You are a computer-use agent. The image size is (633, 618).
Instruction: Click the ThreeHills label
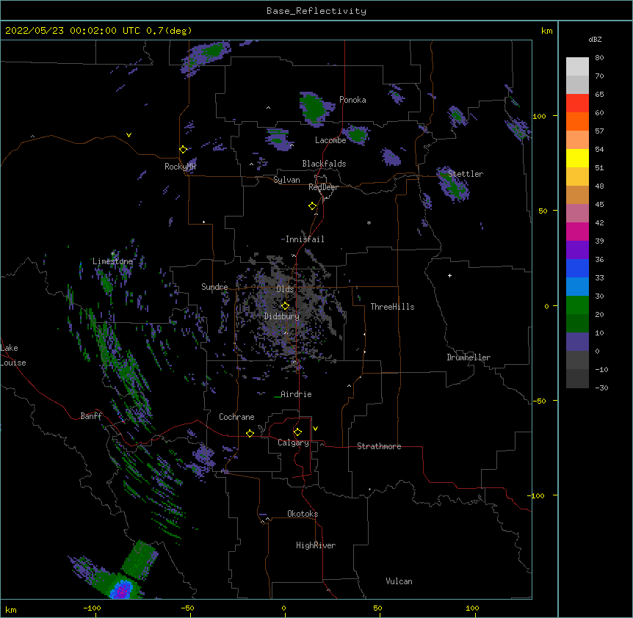(392, 307)
